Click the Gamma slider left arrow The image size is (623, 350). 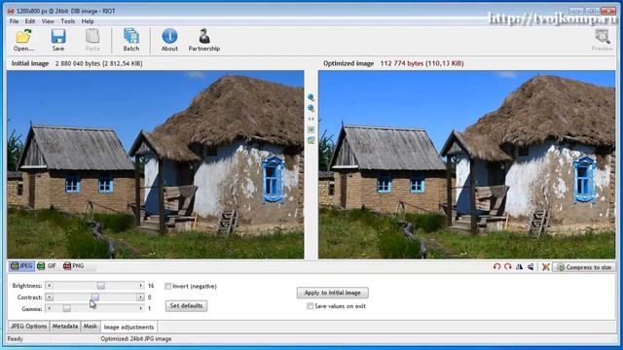tap(49, 308)
